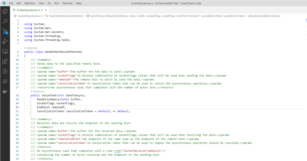The width and height of the screenshot is (307, 161).
Task: Click 'using System.Threading;' on line 5
Action: tap(43, 36)
